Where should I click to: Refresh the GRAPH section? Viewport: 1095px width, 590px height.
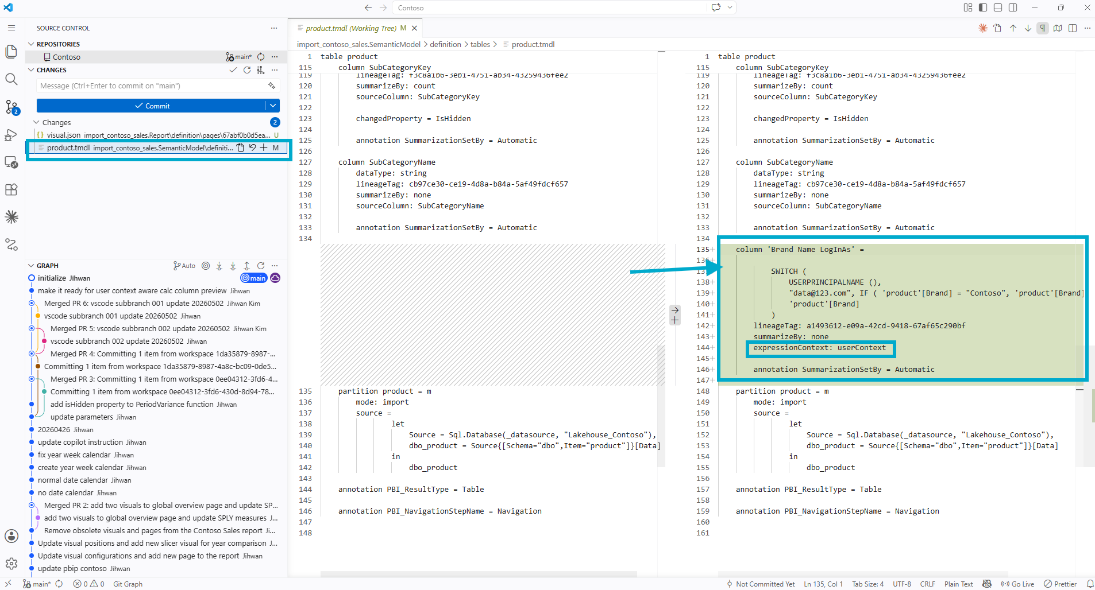[261, 266]
